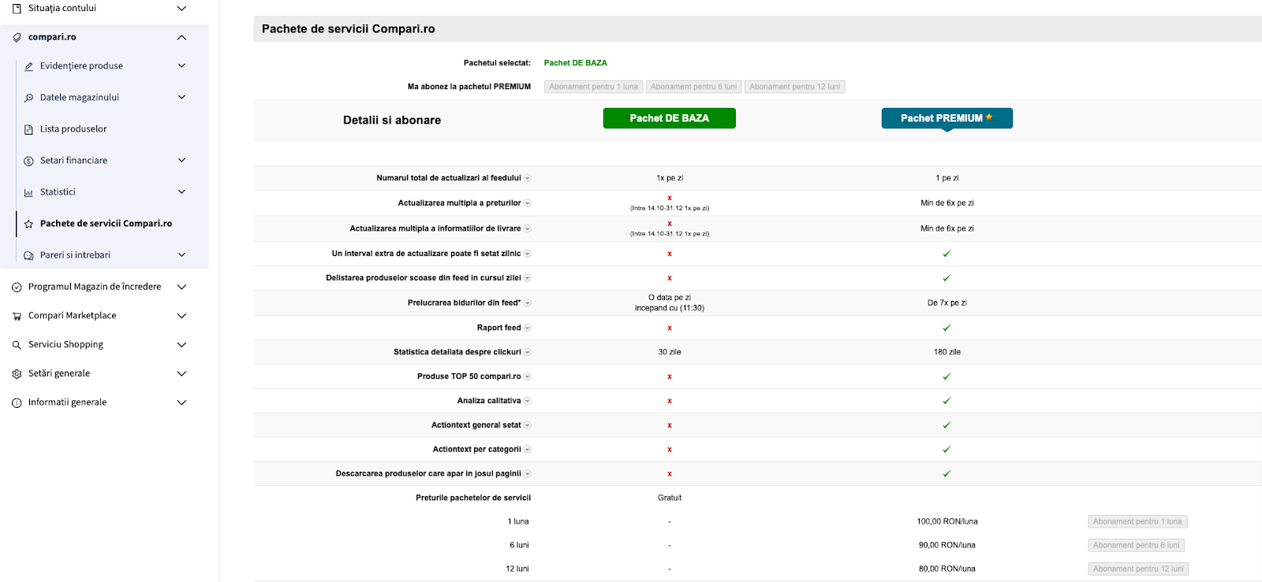Open info icon beside Actiontext general setat

(528, 425)
